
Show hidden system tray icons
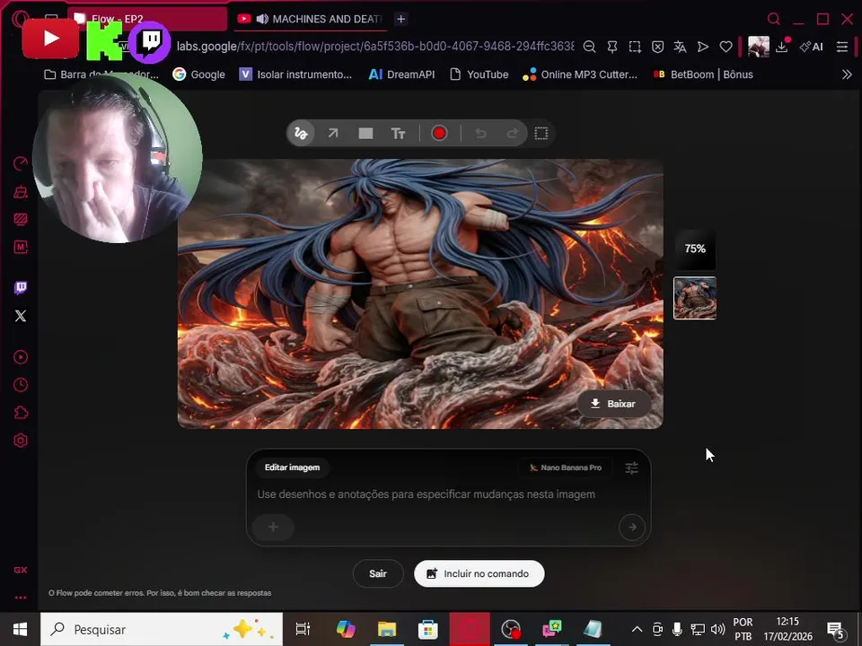pyautogui.click(x=637, y=630)
